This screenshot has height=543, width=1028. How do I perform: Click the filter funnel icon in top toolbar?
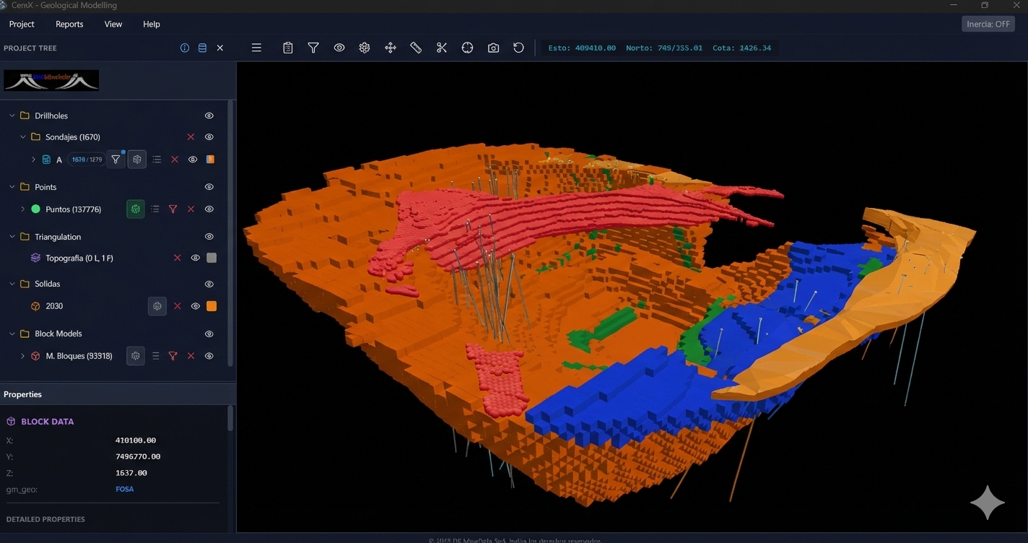click(x=313, y=48)
